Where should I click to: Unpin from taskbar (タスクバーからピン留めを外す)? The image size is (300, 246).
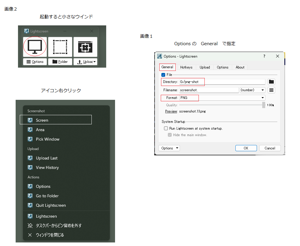tap(66, 226)
